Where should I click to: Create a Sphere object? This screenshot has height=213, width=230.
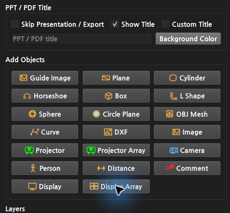45,114
